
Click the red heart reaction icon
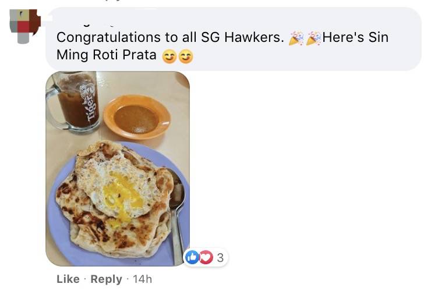coord(206,257)
